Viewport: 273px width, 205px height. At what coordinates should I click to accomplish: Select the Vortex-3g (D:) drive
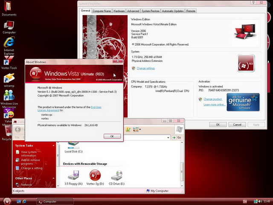95,178
